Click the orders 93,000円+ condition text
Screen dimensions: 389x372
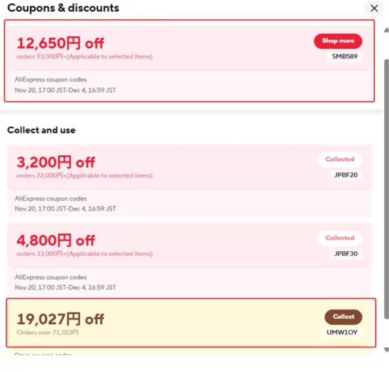(x=84, y=56)
